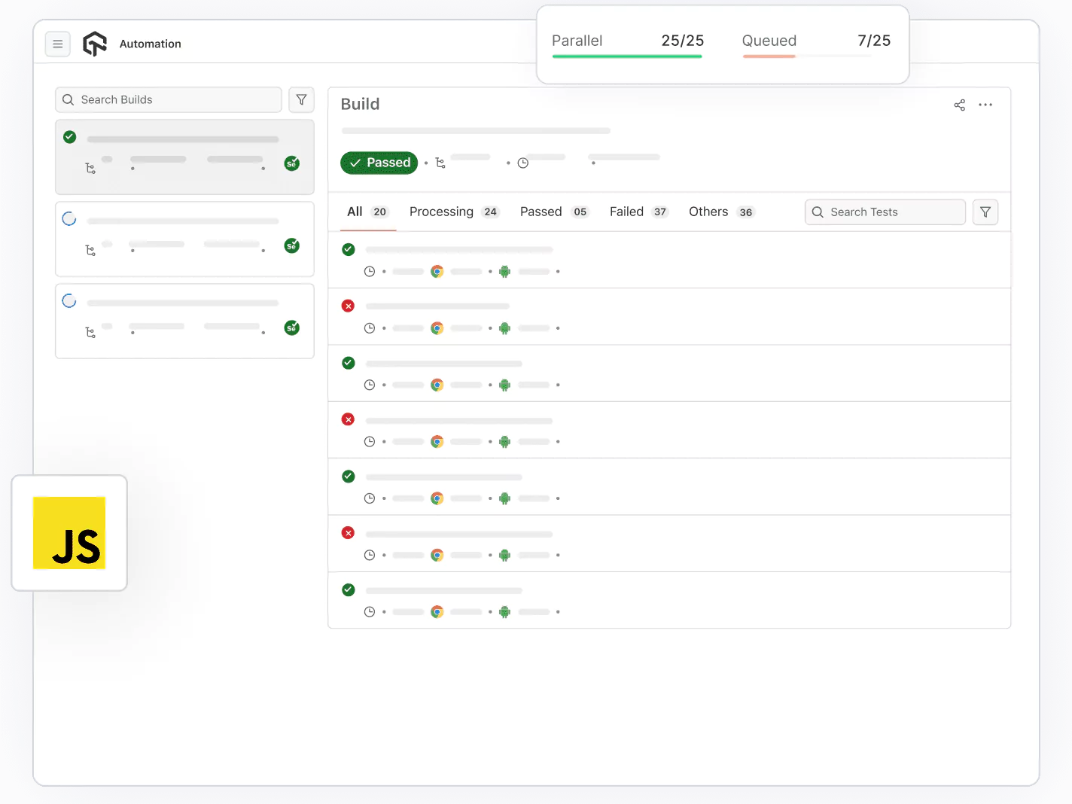Image resolution: width=1072 pixels, height=804 pixels.
Task: Select the Selenium icon on first build
Action: 291,163
